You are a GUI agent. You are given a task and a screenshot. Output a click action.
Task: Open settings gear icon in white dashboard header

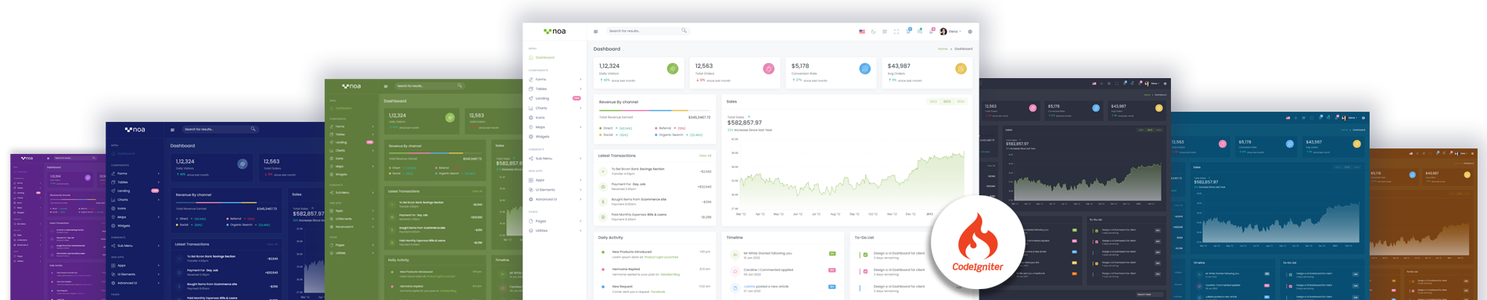(x=970, y=31)
